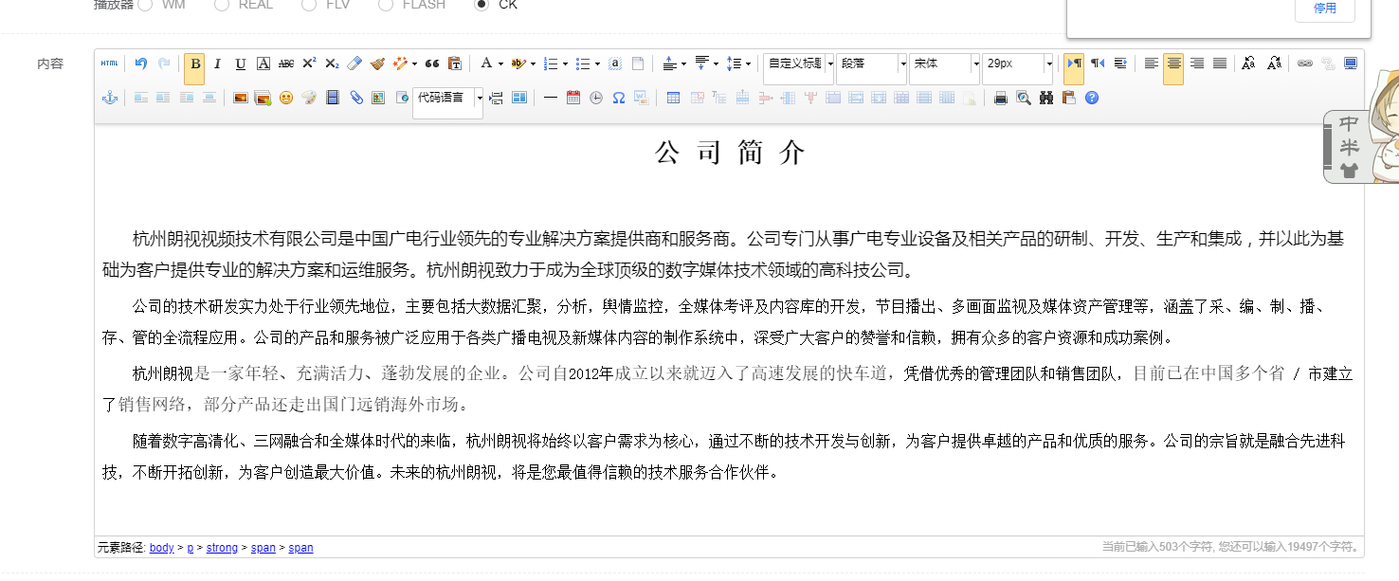Preview the content with magnifier icon
The height and width of the screenshot is (581, 1399).
coord(1023,98)
